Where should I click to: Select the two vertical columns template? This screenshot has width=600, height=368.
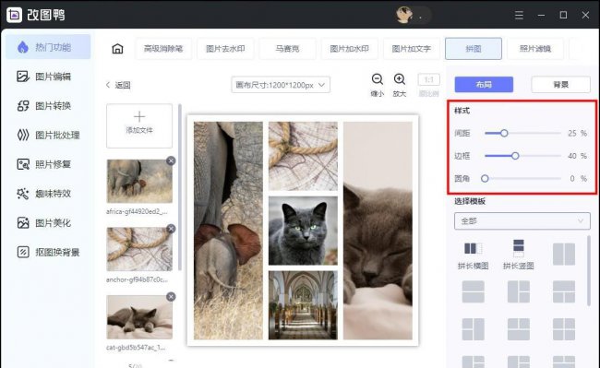point(564,255)
